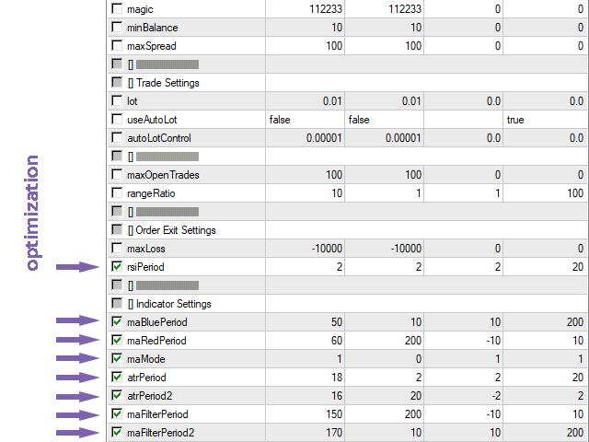The height and width of the screenshot is (442, 589).
Task: Click the maxOpenTrades label
Action: (x=163, y=175)
